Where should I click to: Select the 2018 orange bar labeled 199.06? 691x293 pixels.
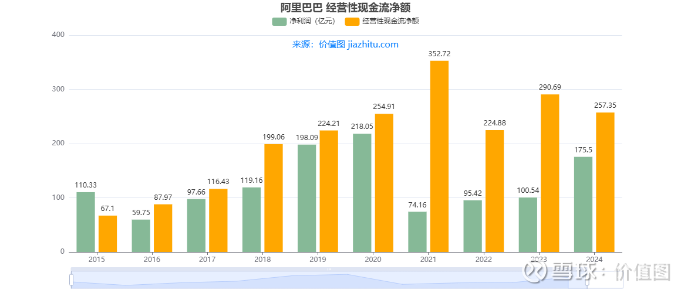(x=274, y=198)
